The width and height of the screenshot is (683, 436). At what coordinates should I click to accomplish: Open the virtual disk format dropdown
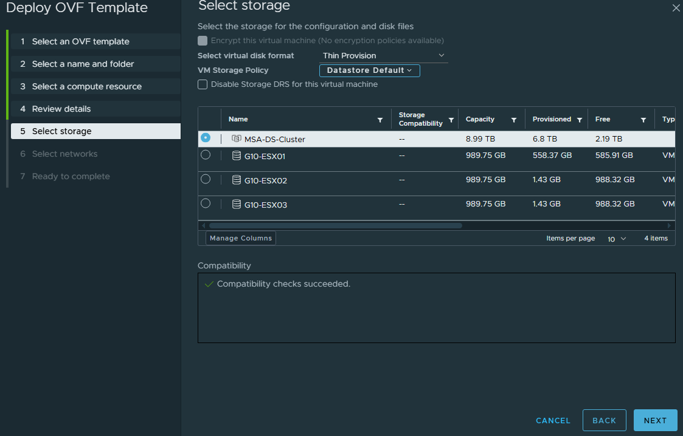tap(384, 56)
